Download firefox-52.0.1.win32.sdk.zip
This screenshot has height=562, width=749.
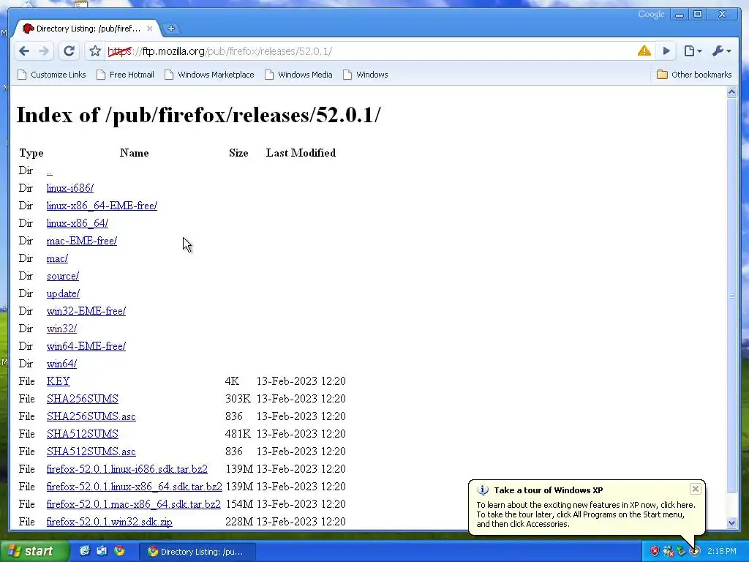(x=110, y=522)
